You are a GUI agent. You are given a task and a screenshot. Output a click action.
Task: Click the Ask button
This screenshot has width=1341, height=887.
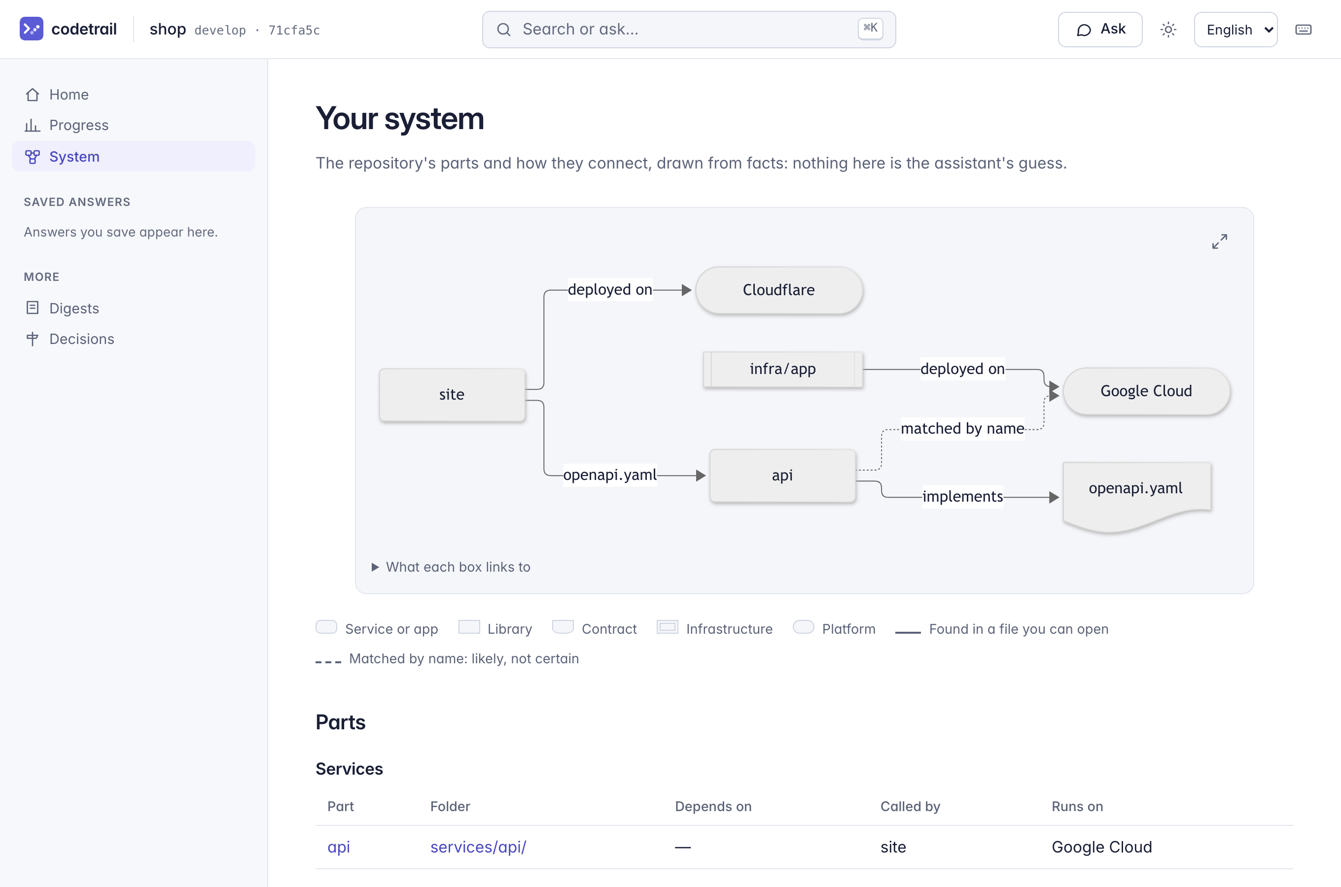(x=1099, y=30)
